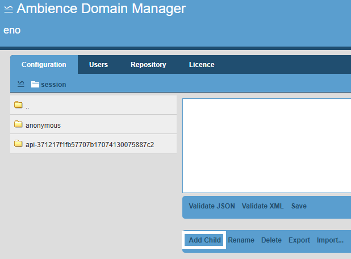Click the root icon in breadcrumb bar
Image resolution: width=351 pixels, height=259 pixels.
coord(21,84)
